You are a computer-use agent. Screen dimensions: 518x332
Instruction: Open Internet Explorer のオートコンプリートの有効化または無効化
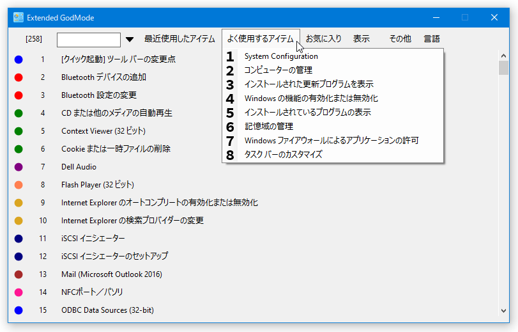pos(160,203)
